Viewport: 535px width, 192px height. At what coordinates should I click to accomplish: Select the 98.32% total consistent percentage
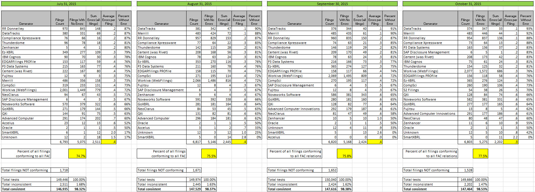(77, 189)
